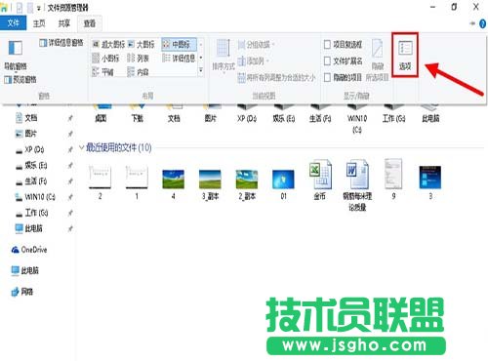
Task: Open the 图片 folder tile in main pane
Action: click(x=211, y=113)
